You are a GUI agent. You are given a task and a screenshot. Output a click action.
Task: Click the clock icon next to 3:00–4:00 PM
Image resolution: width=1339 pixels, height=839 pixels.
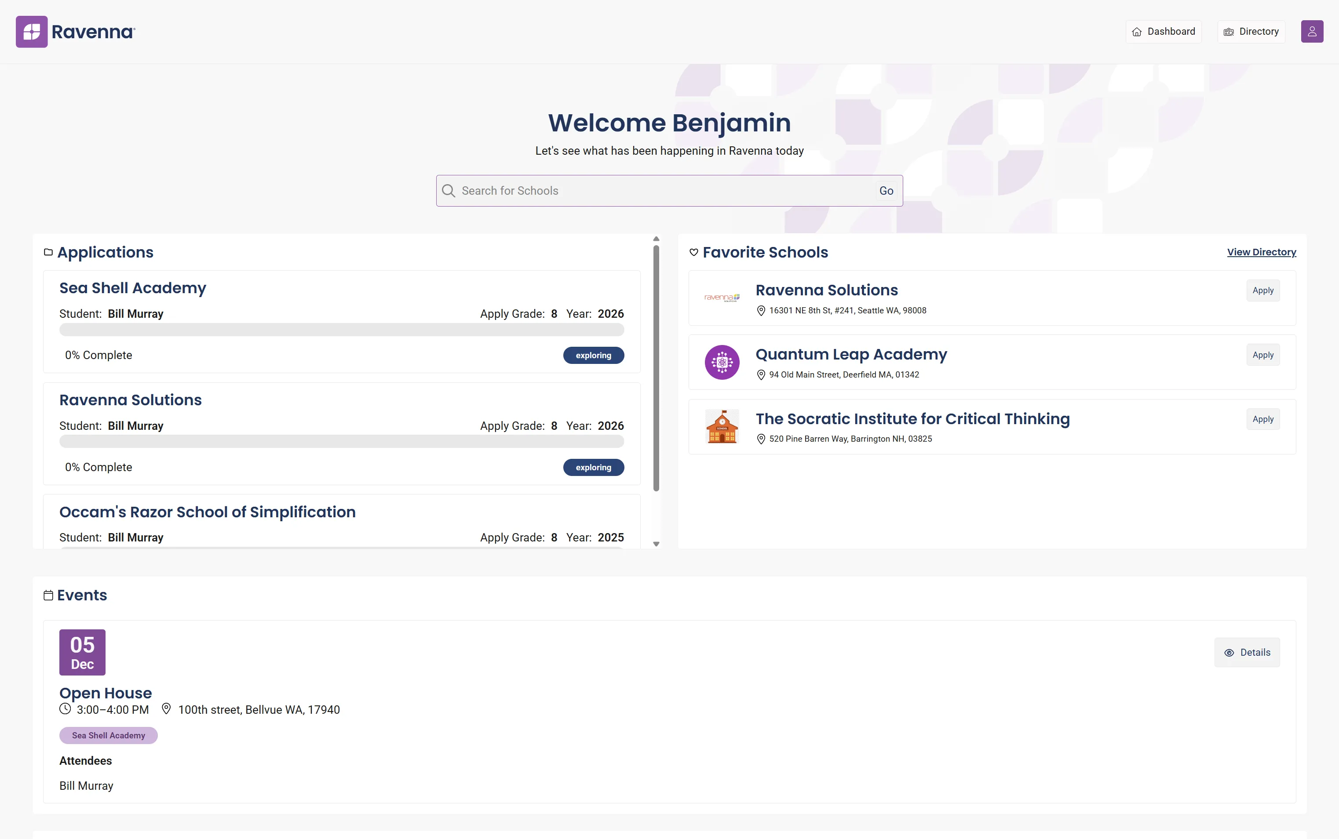pos(65,709)
